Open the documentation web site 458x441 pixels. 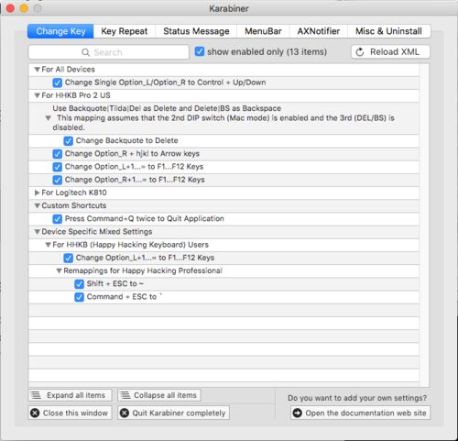pyautogui.click(x=360, y=413)
